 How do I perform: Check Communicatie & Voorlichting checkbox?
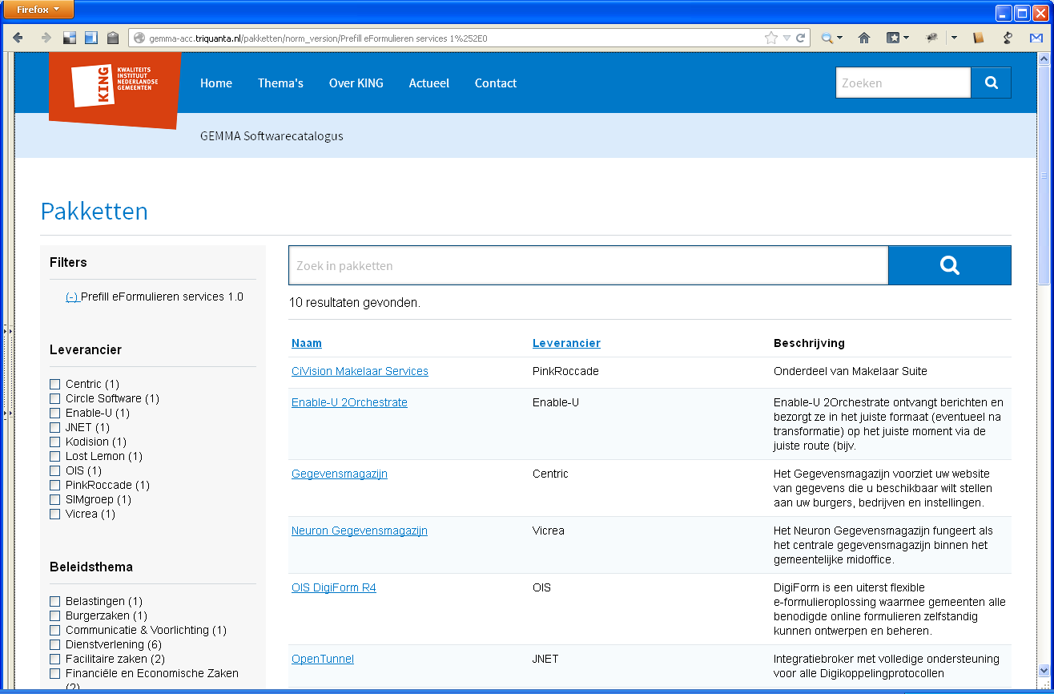click(x=55, y=631)
